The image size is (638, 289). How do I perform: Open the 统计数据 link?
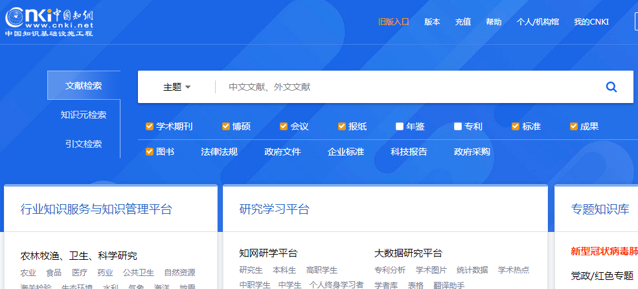tap(472, 270)
